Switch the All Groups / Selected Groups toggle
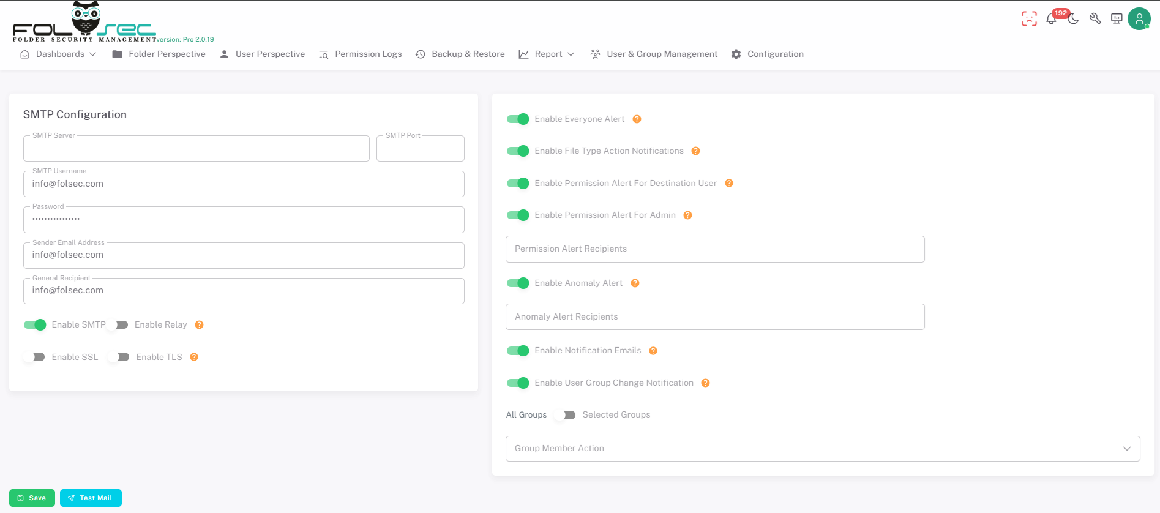This screenshot has height=513, width=1160. pos(564,415)
